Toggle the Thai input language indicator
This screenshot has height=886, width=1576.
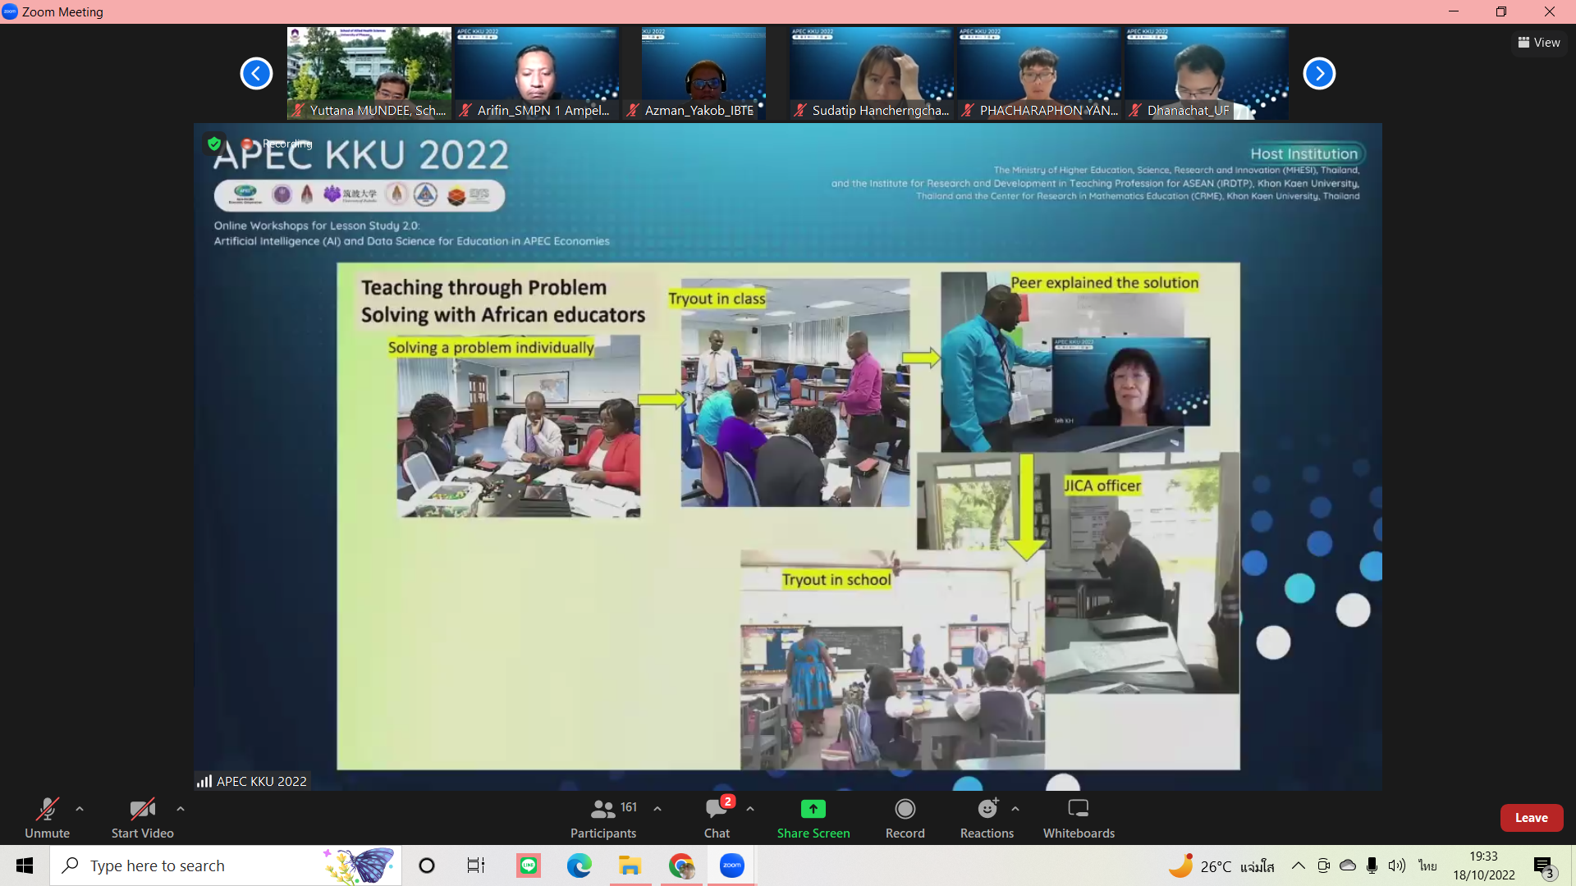pos(1428,865)
